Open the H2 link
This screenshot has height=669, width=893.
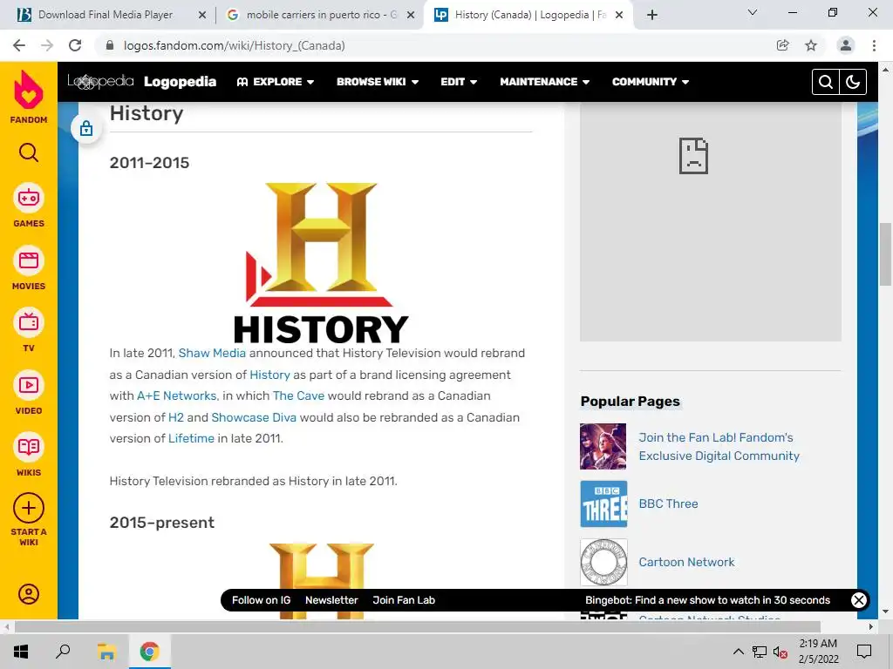[176, 417]
